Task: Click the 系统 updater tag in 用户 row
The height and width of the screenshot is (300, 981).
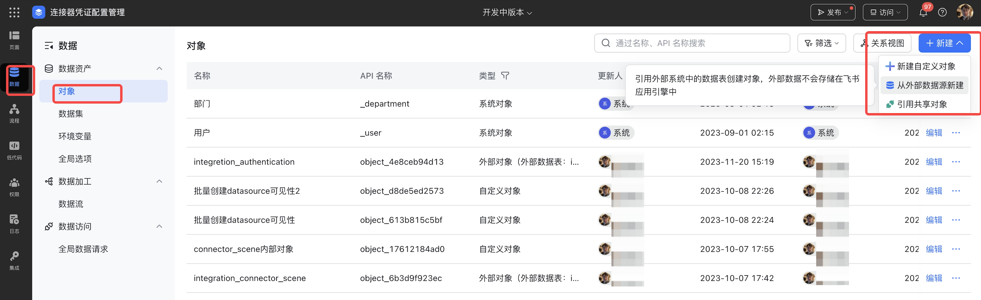Action: 616,133
